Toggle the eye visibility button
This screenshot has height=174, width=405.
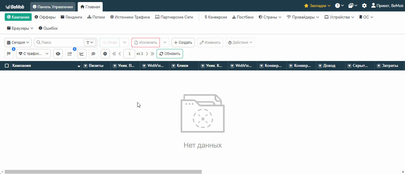point(58,54)
